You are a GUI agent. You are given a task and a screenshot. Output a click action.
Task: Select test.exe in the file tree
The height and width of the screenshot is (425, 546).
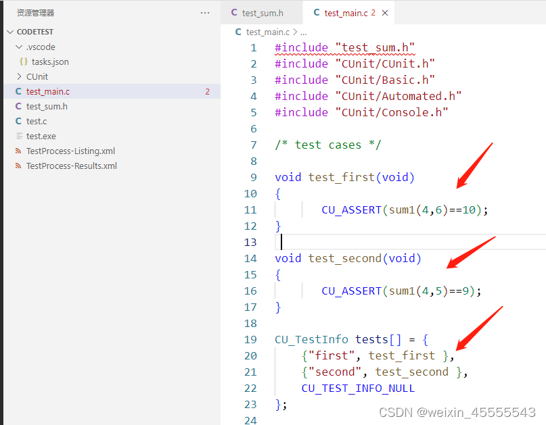point(41,136)
